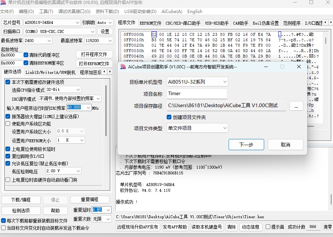Click the log output vertical scrollbar

tap(331, 199)
